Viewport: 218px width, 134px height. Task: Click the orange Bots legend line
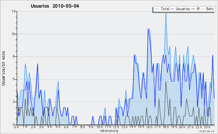[x=203, y=9]
